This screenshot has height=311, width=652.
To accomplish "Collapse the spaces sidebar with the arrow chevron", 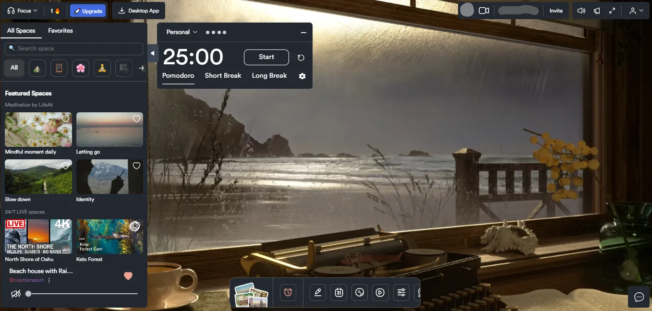I will tap(152, 53).
